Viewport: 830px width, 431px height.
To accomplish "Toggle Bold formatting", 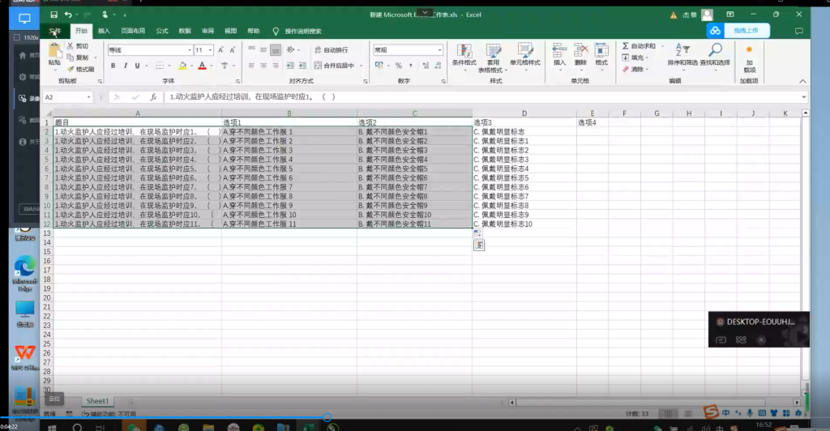I will click(x=113, y=66).
